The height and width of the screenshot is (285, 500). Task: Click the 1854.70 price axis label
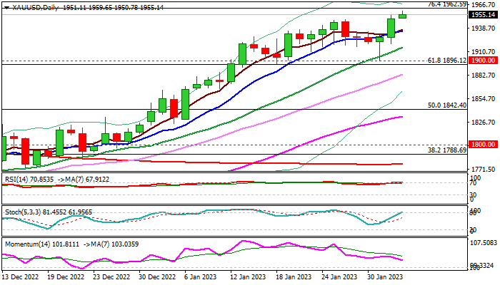[484, 99]
